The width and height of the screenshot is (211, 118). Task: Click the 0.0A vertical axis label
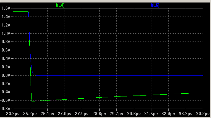[6, 75]
